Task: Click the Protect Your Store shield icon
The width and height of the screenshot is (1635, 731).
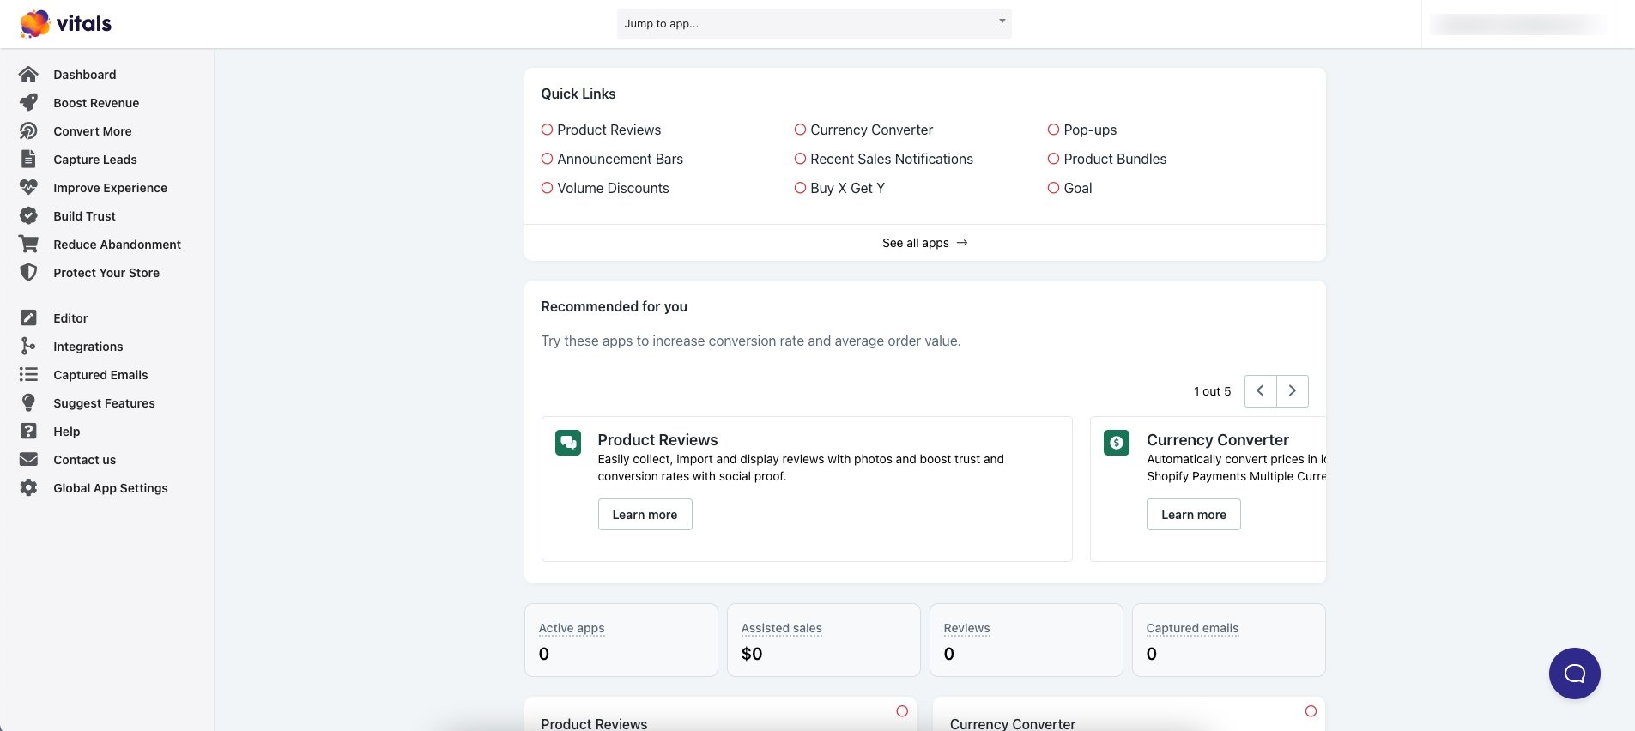Action: point(28,273)
